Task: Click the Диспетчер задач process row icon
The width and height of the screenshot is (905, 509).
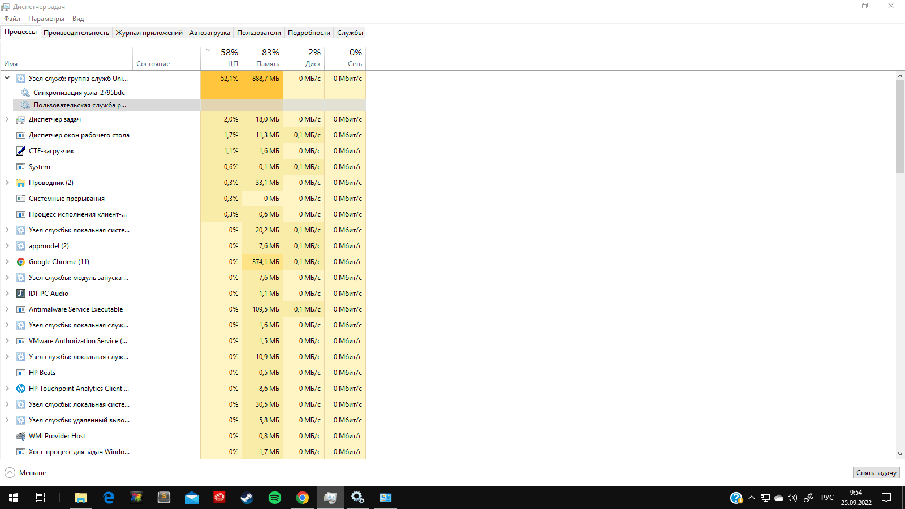Action: [x=21, y=119]
